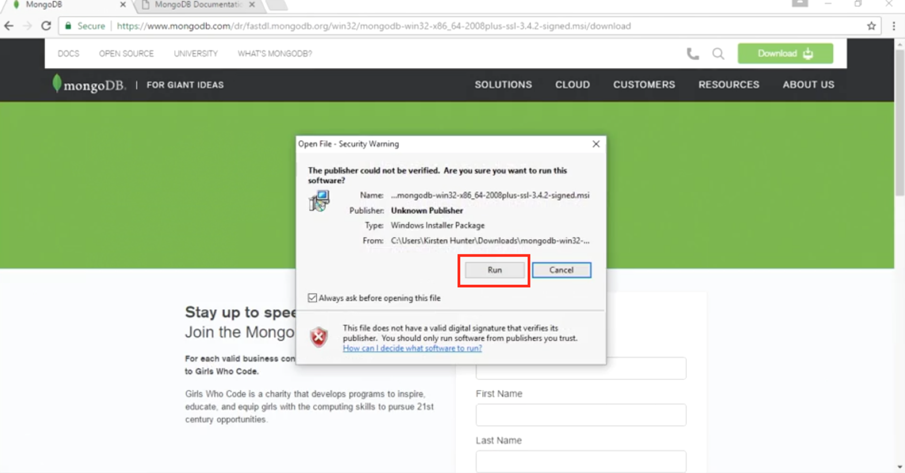
Task: Click the page vertical scrollbar thumb
Action: coord(900,123)
